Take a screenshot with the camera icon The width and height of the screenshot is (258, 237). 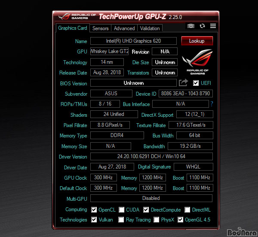coord(190,26)
